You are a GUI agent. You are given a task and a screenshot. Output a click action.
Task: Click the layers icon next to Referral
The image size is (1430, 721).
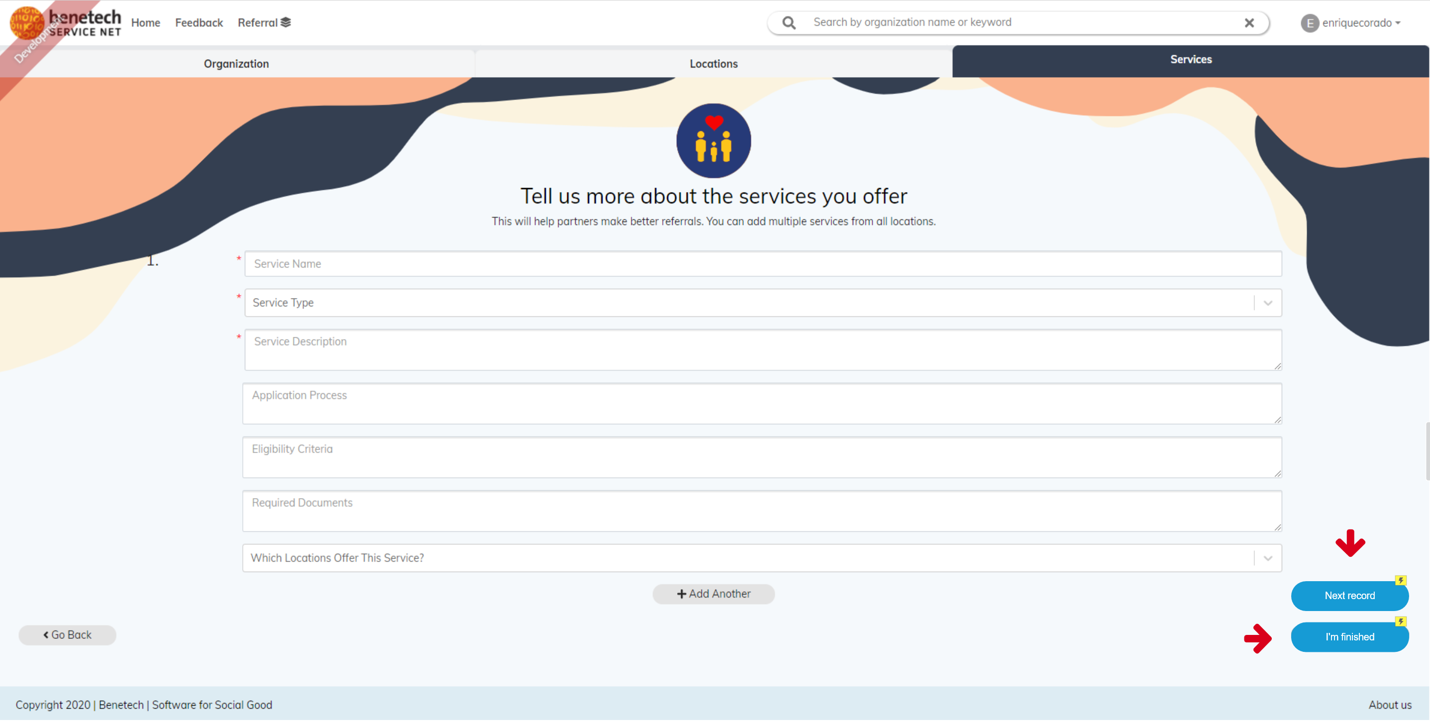point(285,22)
